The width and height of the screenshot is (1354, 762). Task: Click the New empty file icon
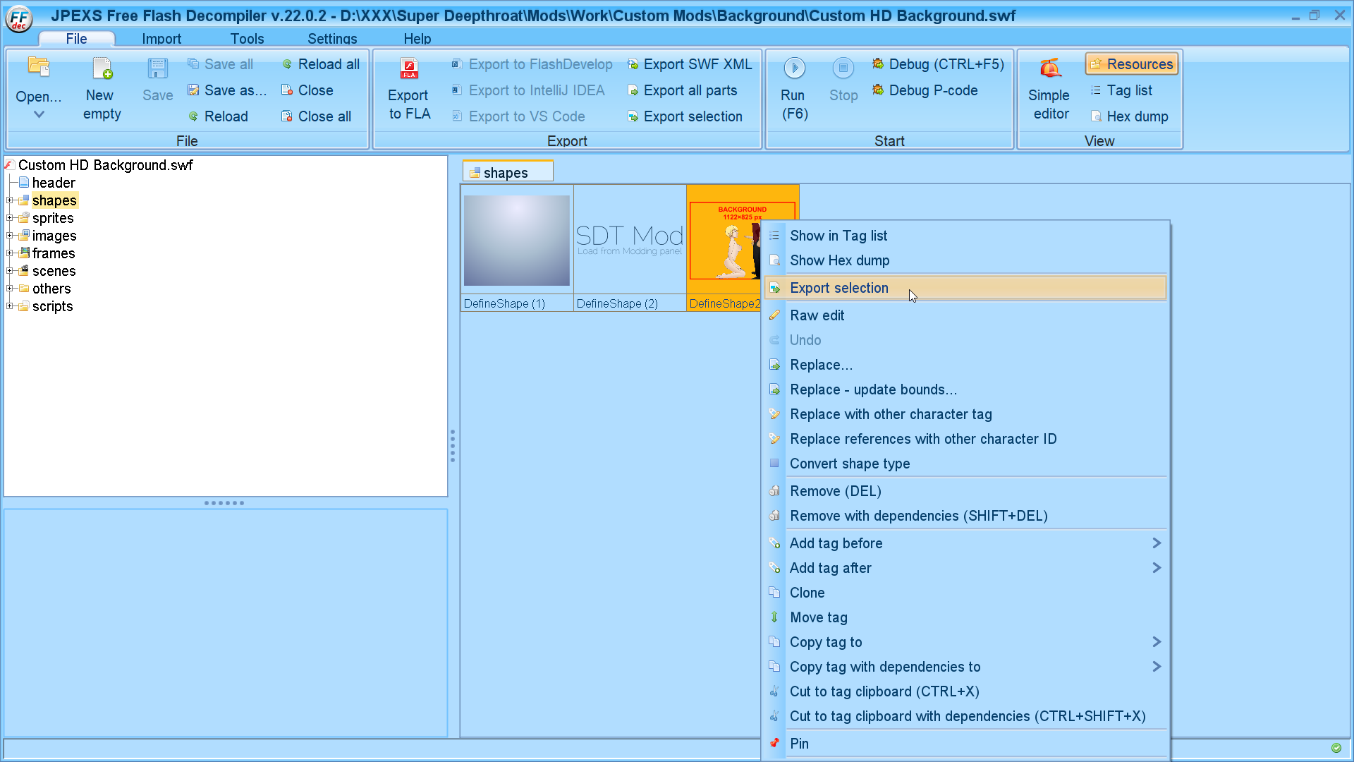(x=102, y=68)
